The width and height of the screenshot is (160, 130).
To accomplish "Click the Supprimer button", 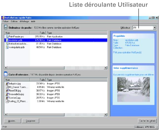I will tap(31, 121).
